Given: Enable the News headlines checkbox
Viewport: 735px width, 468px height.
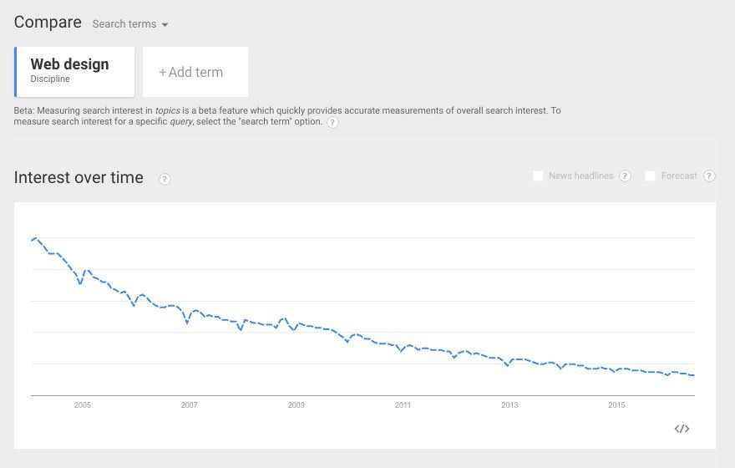Looking at the screenshot, I should pyautogui.click(x=538, y=175).
